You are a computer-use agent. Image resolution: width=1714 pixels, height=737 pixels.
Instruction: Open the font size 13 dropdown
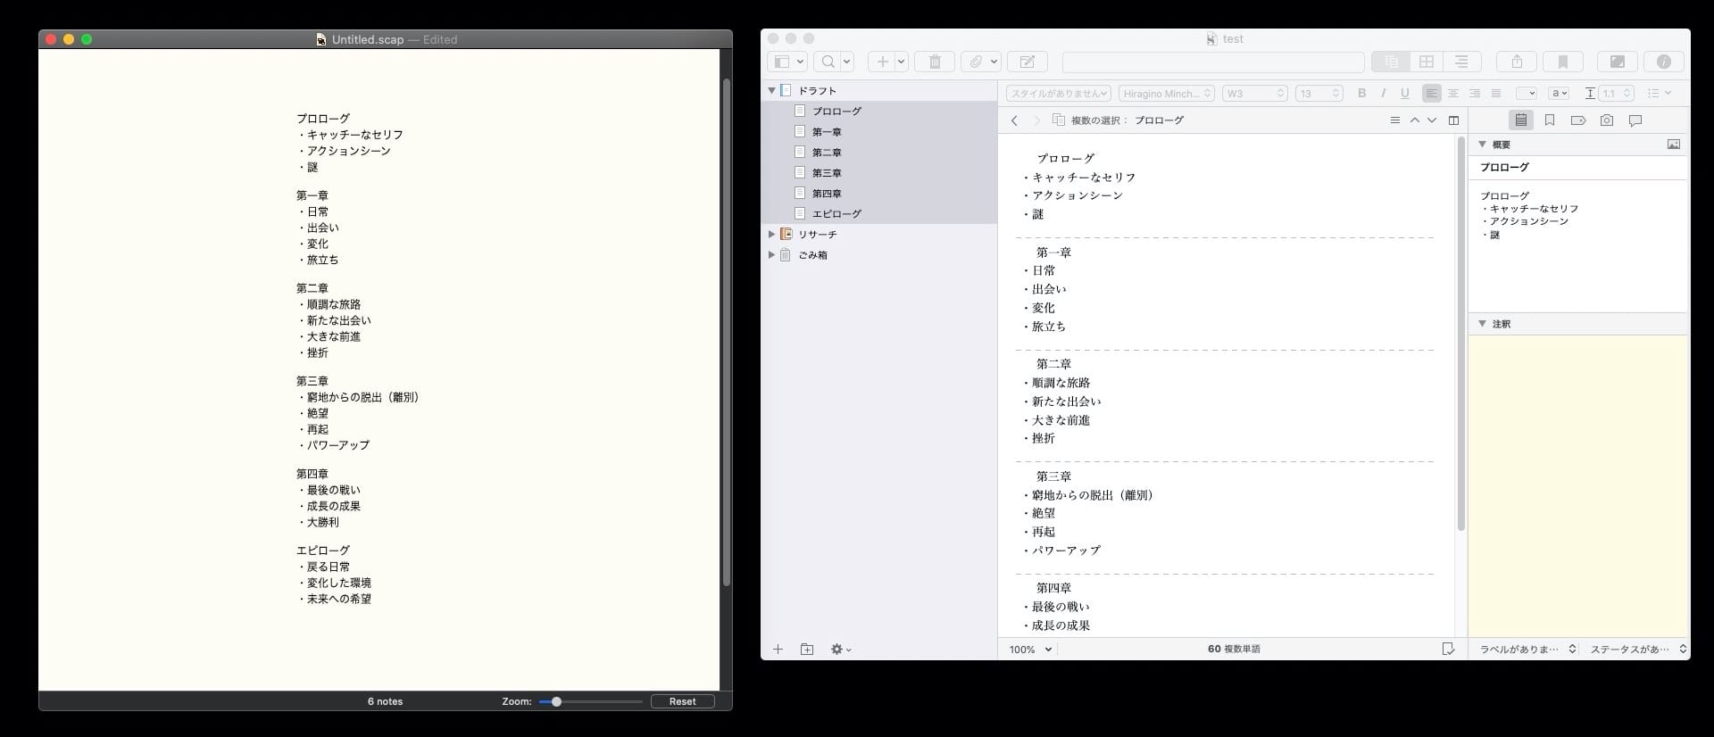[x=1319, y=93]
